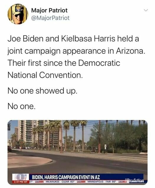Open the @MajorPatriot handle link
The height and width of the screenshot is (188, 155).
click(x=50, y=18)
